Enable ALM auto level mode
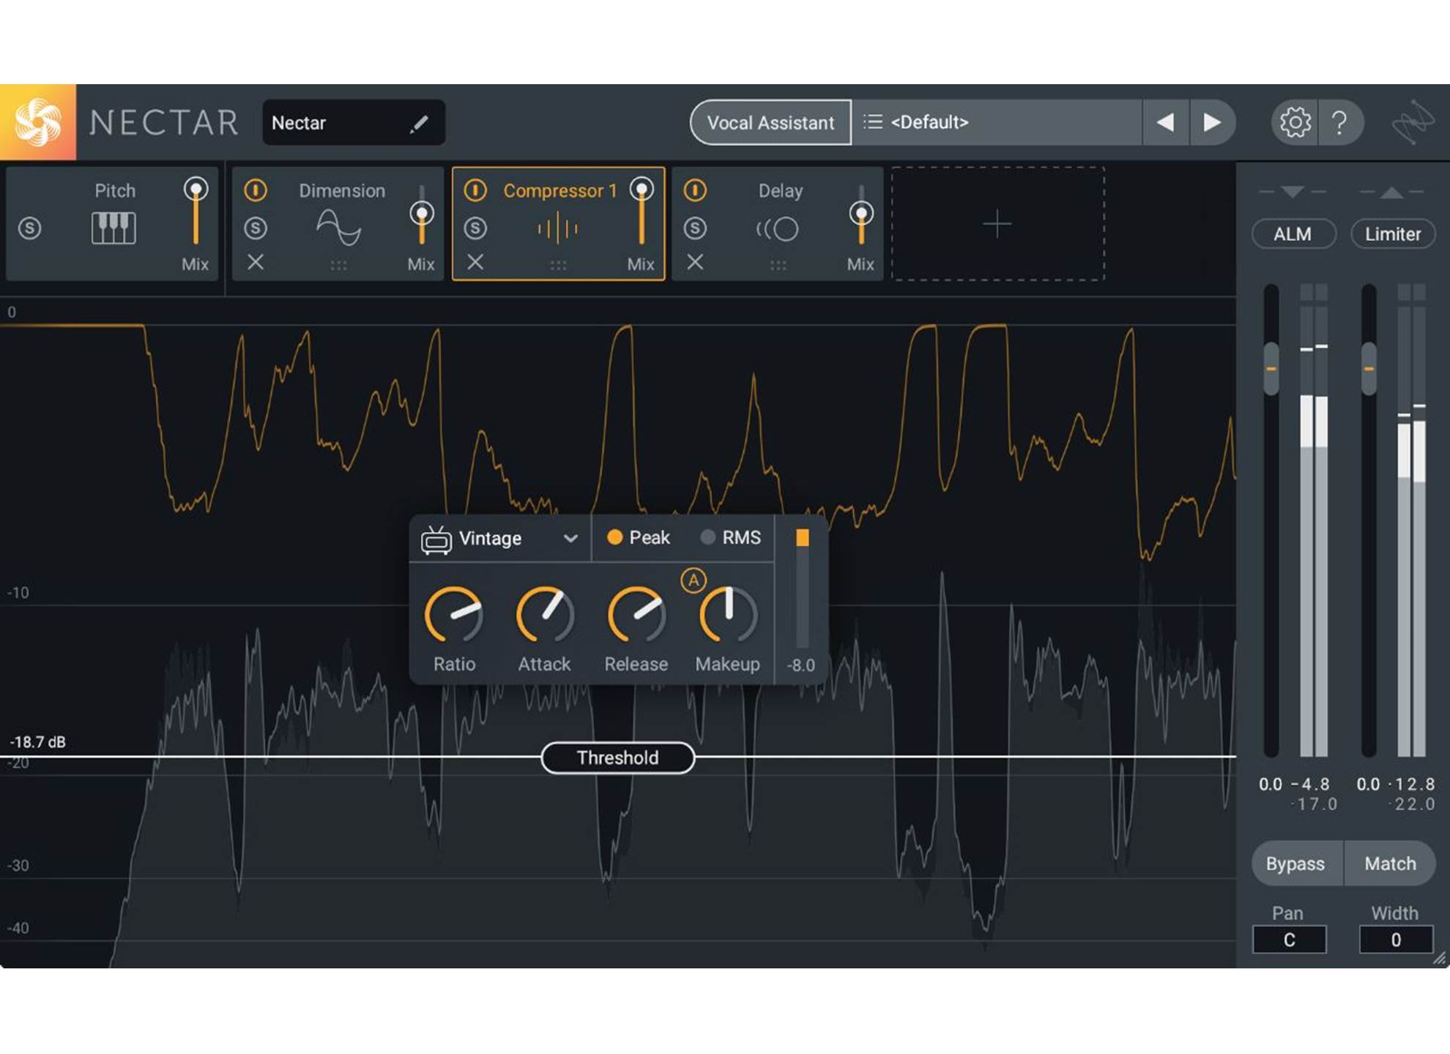The image size is (1450, 1054). (x=1293, y=234)
